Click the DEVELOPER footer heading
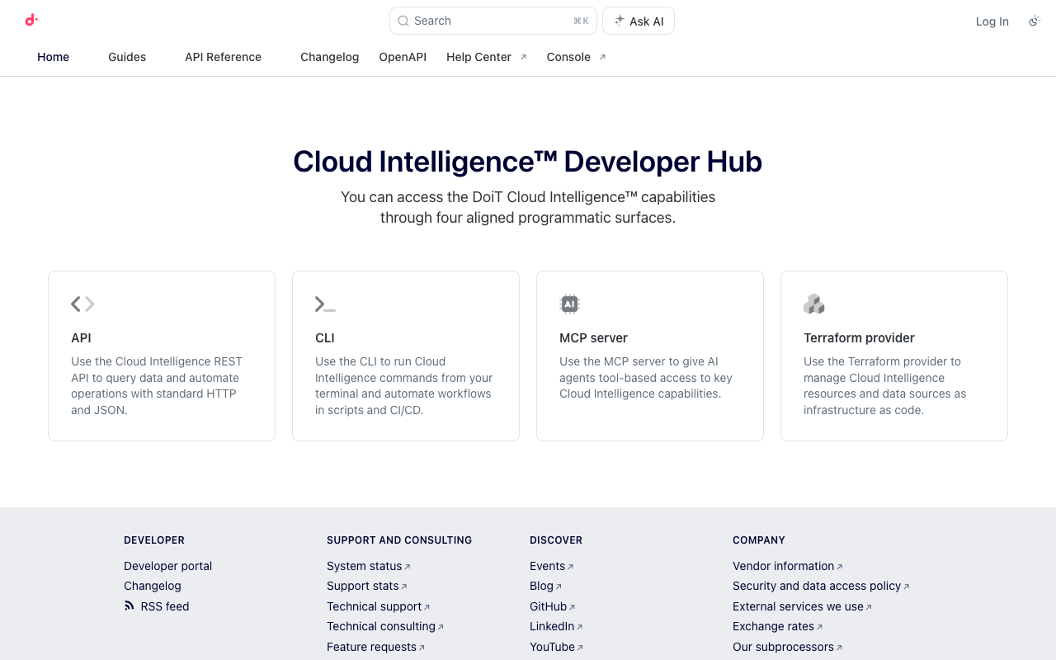 pos(154,540)
